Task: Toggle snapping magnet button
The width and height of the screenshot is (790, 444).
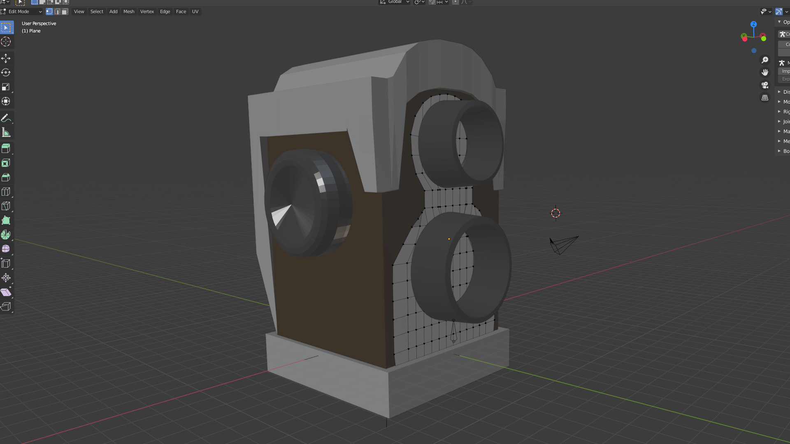Action: pos(432,2)
